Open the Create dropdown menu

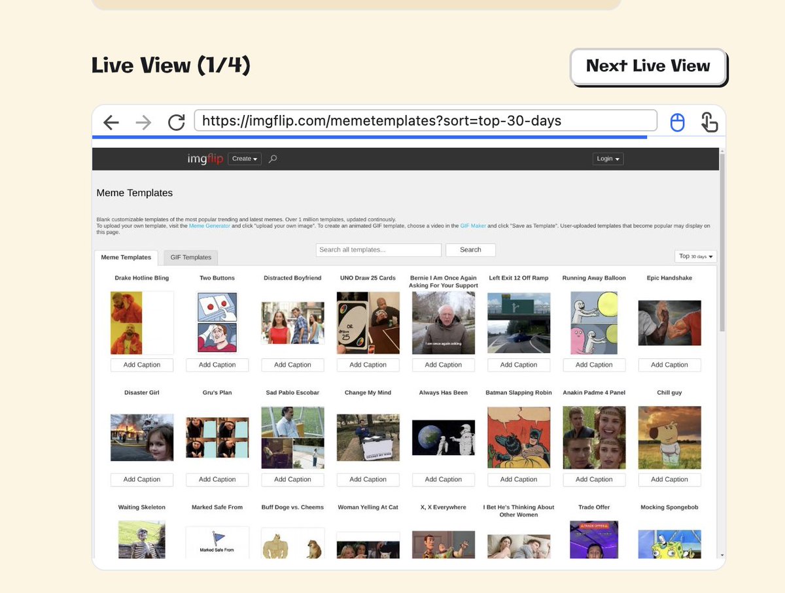(245, 159)
